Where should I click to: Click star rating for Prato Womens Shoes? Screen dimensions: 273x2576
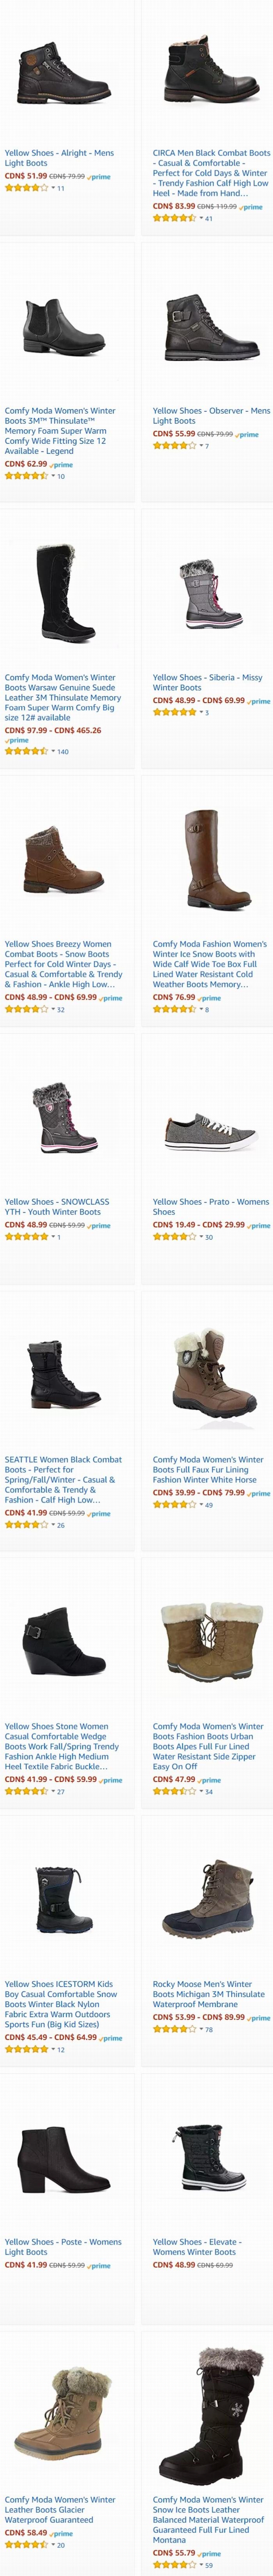point(174,1237)
